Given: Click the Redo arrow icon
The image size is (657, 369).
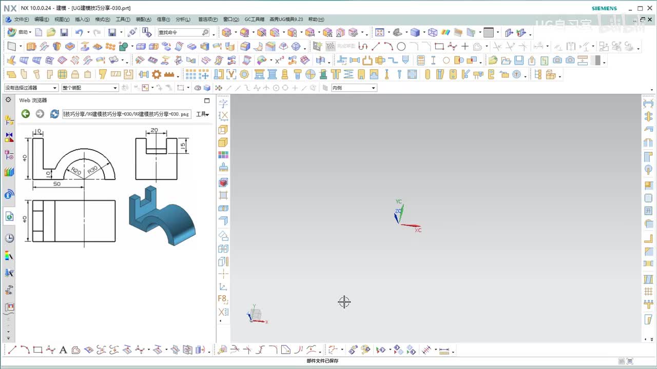Looking at the screenshot, I should coord(97,32).
